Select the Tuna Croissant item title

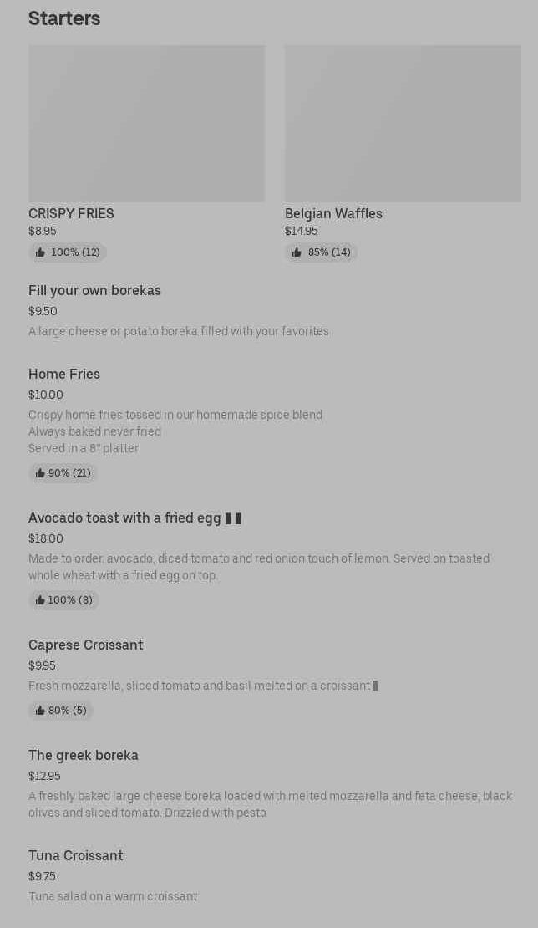point(76,856)
